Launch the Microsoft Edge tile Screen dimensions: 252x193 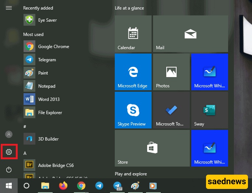tap(133, 72)
